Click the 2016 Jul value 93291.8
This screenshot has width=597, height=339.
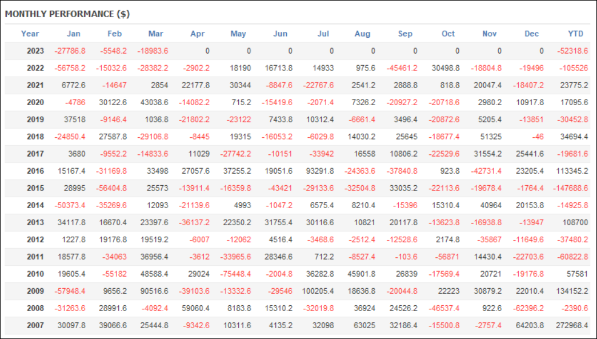pos(320,170)
